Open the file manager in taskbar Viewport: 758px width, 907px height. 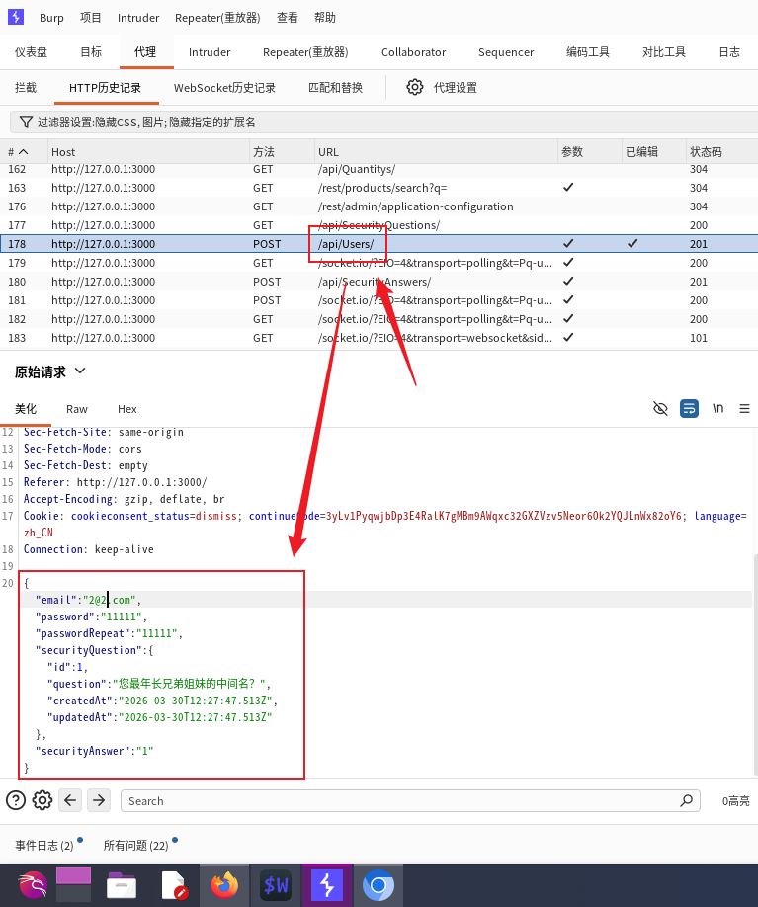coord(122,885)
